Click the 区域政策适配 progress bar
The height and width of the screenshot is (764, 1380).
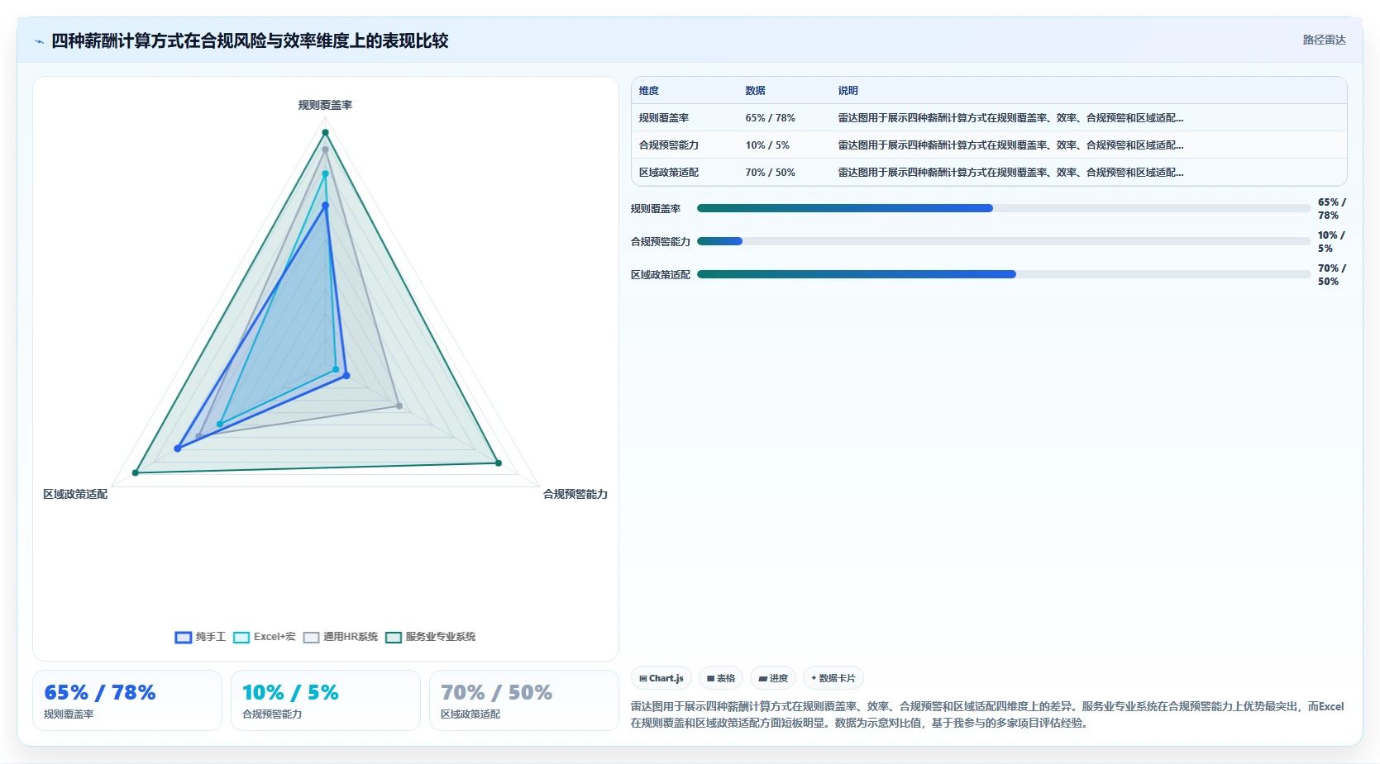(x=1004, y=274)
